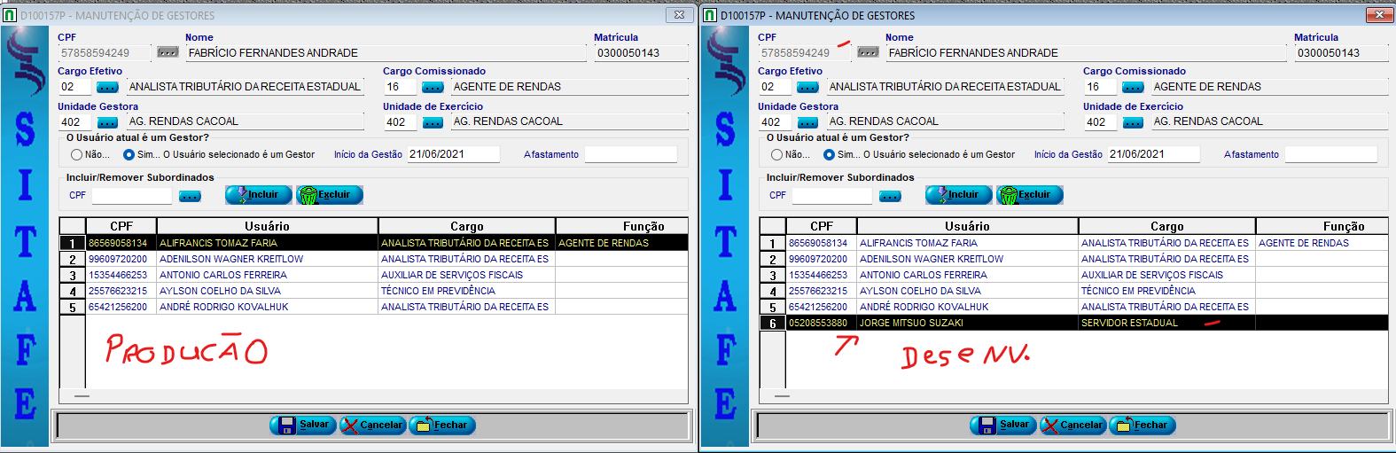Select the 'Não' radio option in left window
This screenshot has width=1396, height=453.
[77, 155]
